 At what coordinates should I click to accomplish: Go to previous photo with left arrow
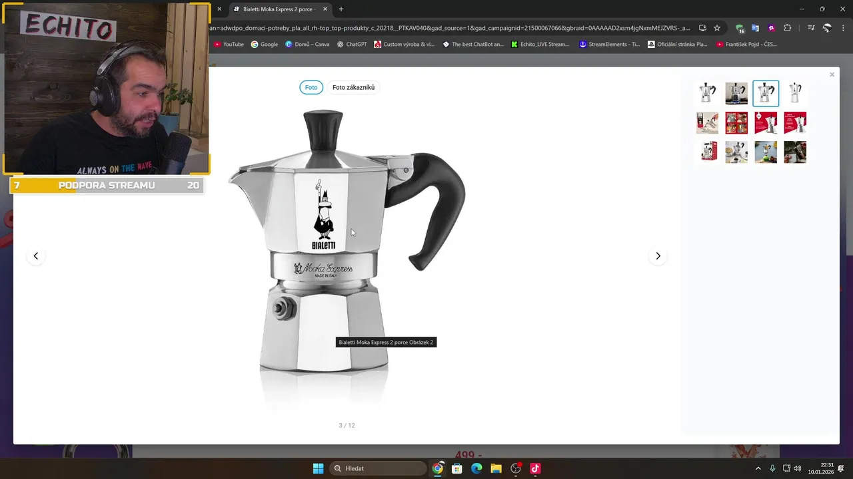pos(36,256)
